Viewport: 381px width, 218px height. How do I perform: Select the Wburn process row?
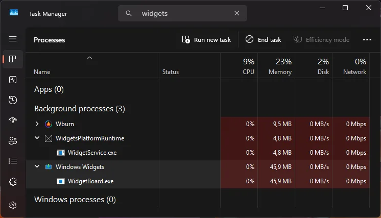[x=198, y=124]
